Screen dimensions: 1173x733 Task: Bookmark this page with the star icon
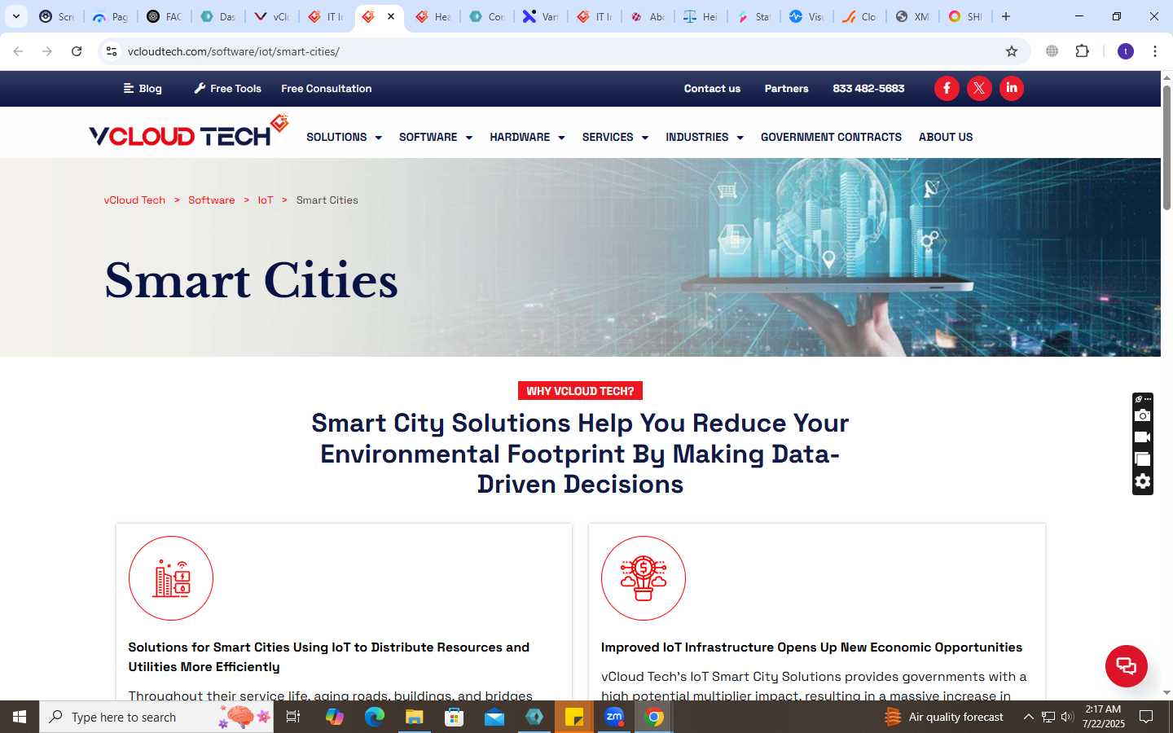pyautogui.click(x=1012, y=51)
